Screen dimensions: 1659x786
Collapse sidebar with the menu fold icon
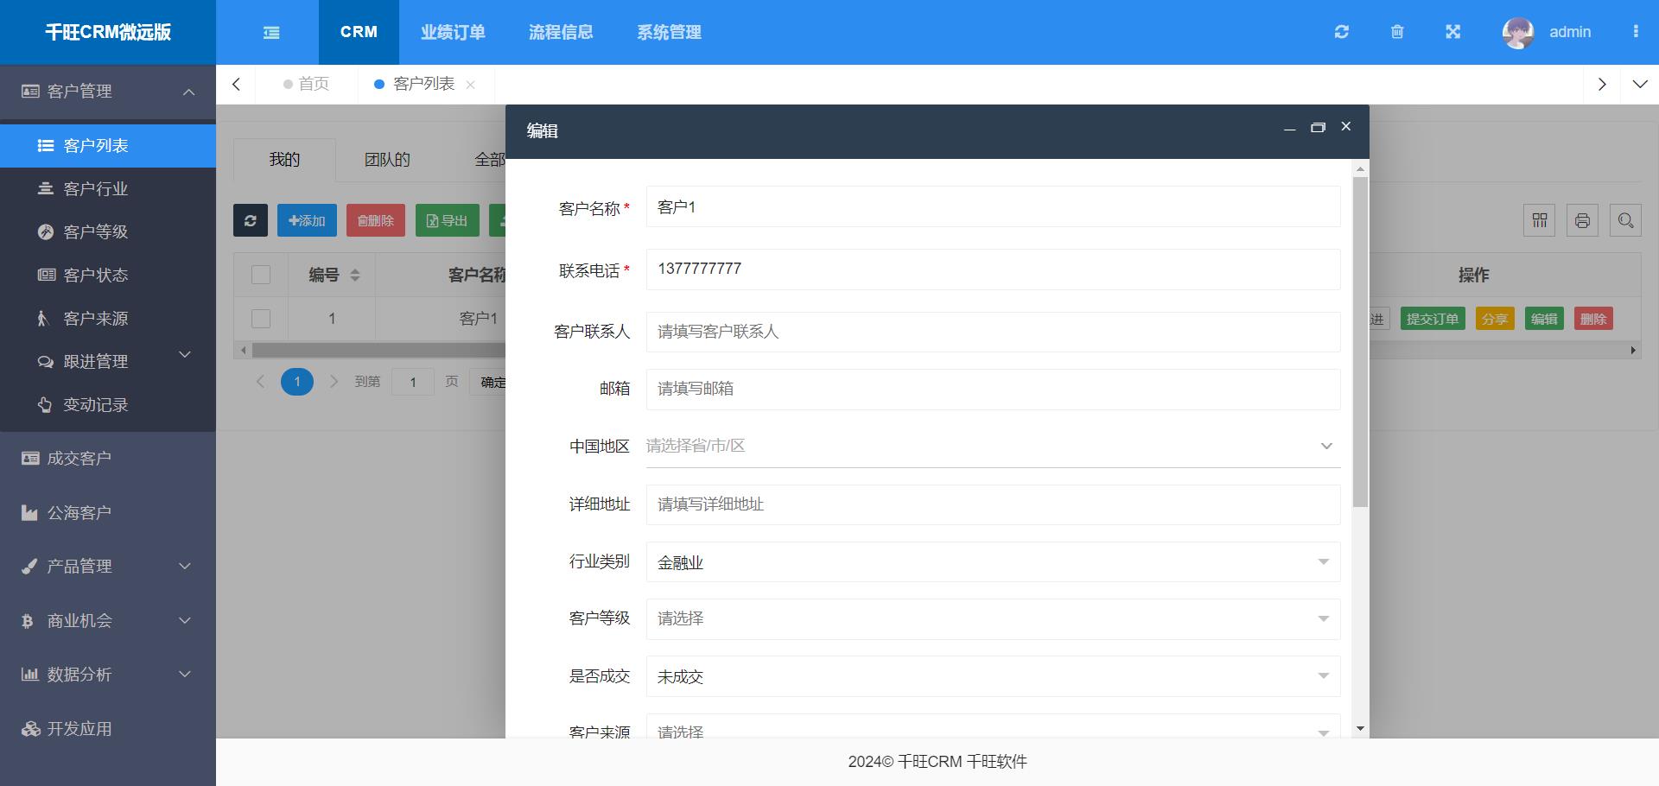coord(271,33)
